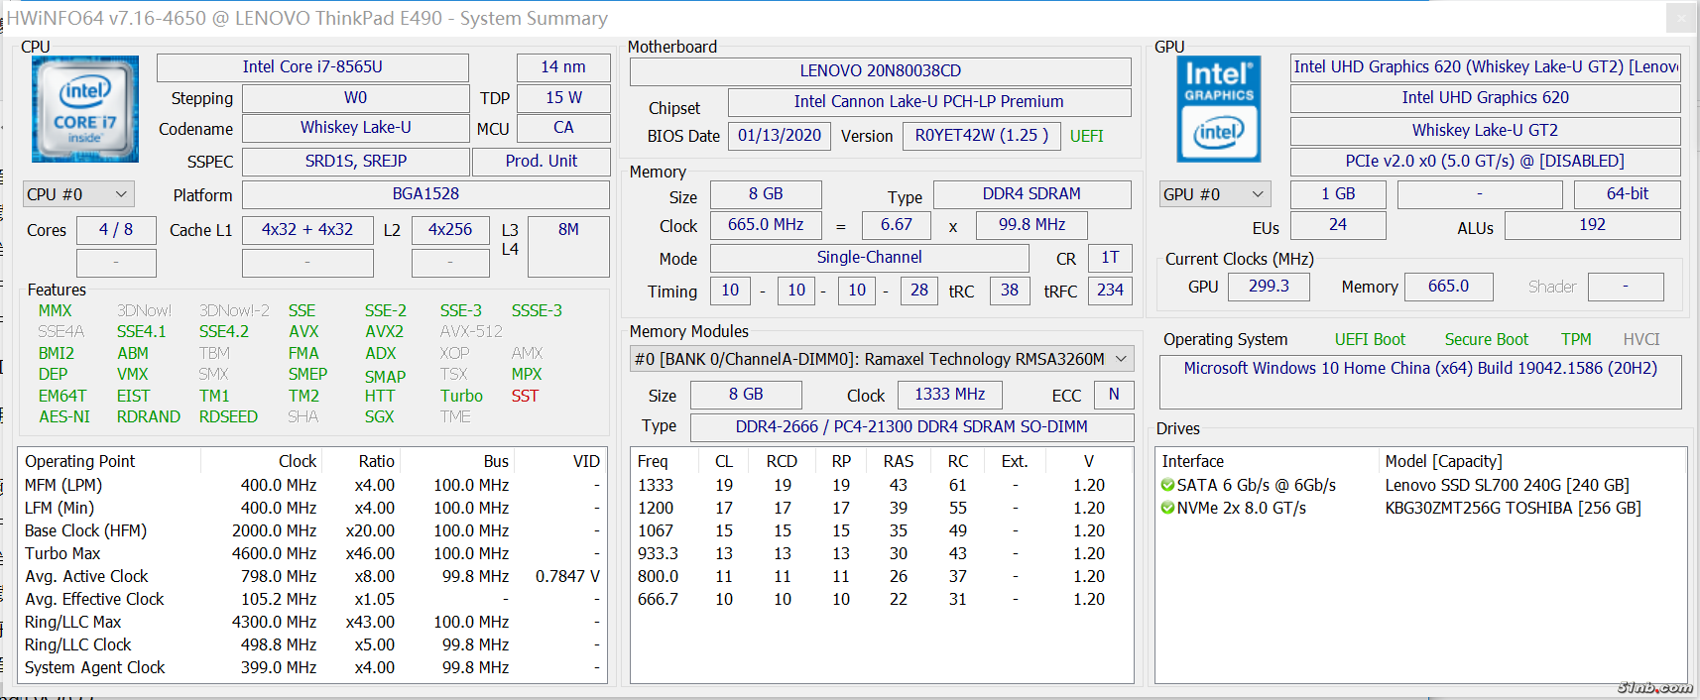
Task: Click the Lenovo SSD SL700 240G drive entry
Action: [1507, 485]
